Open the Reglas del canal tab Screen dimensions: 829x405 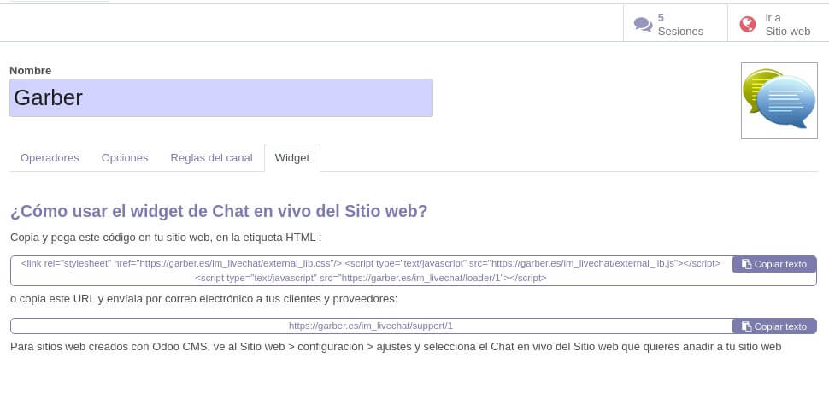pyautogui.click(x=211, y=157)
